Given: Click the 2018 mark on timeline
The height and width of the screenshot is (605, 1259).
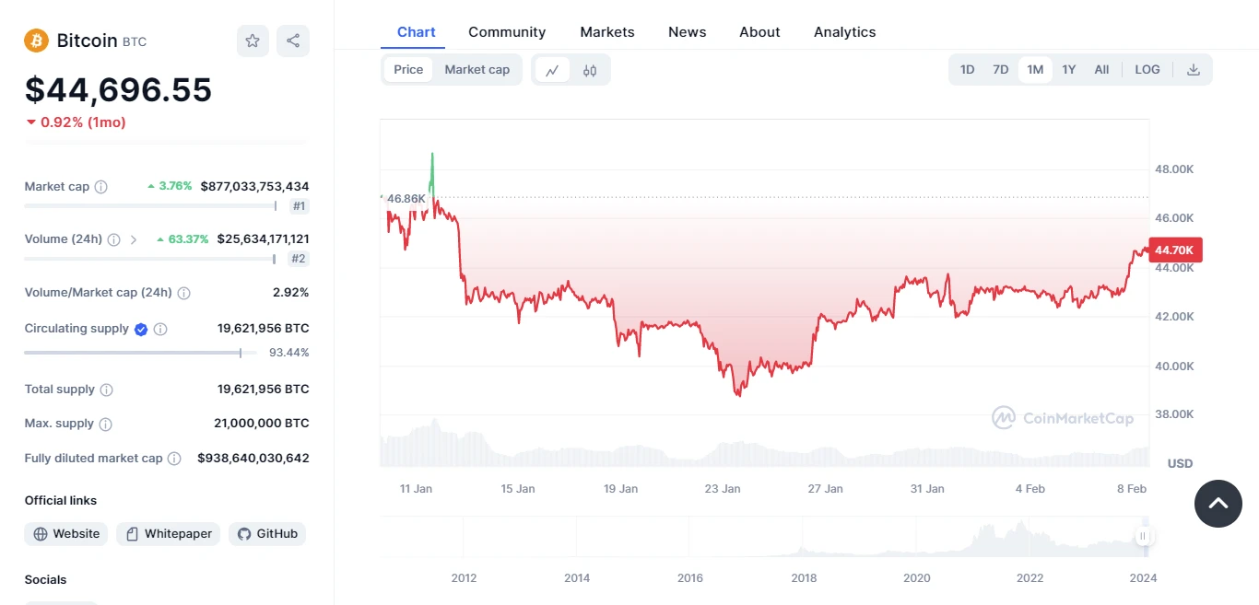Looking at the screenshot, I should click(x=804, y=578).
